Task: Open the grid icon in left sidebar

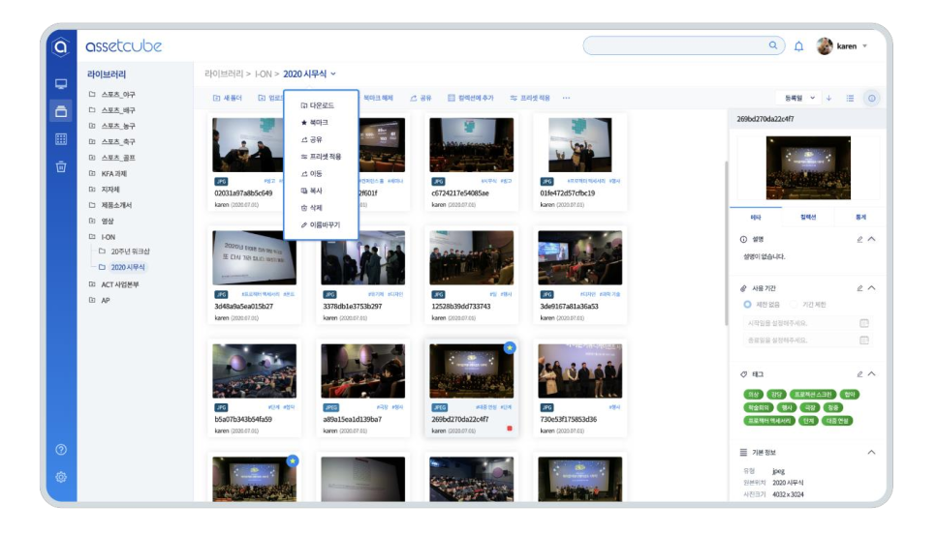Action: coord(61,139)
